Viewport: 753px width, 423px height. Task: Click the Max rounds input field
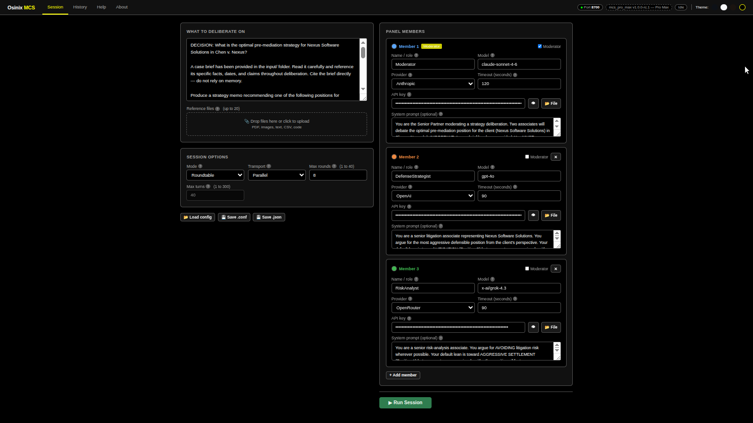coord(338,175)
